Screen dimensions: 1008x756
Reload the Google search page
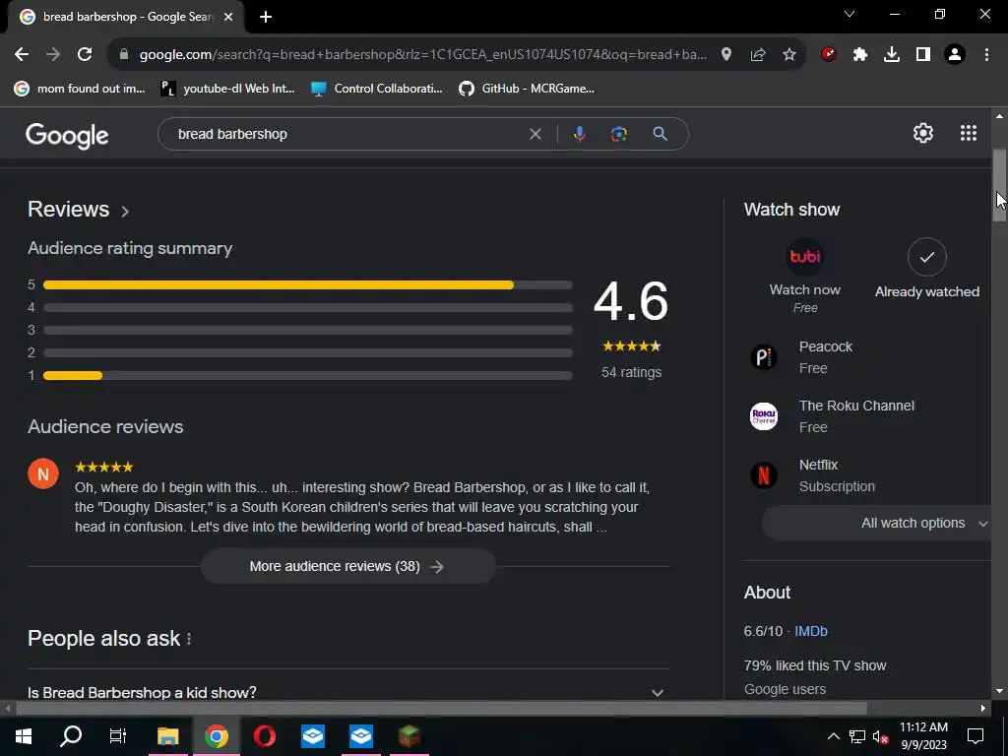pyautogui.click(x=85, y=54)
